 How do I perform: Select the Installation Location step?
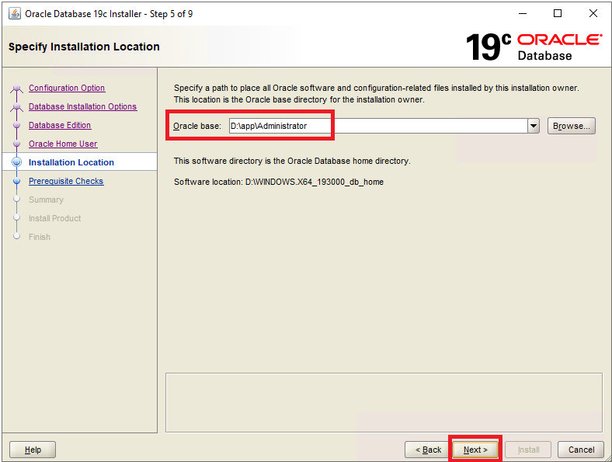71,162
